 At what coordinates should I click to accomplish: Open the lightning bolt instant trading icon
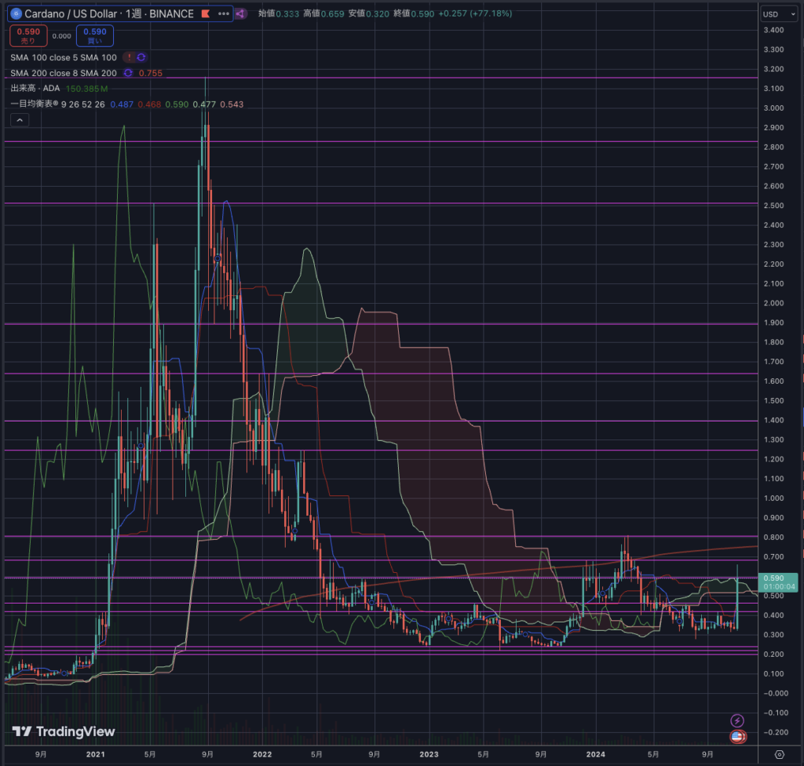point(737,719)
